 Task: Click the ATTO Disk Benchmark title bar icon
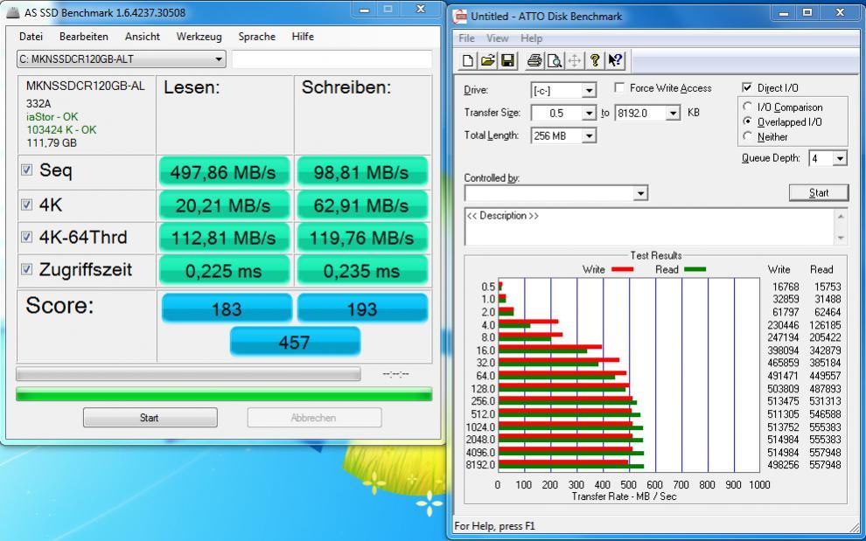[459, 16]
